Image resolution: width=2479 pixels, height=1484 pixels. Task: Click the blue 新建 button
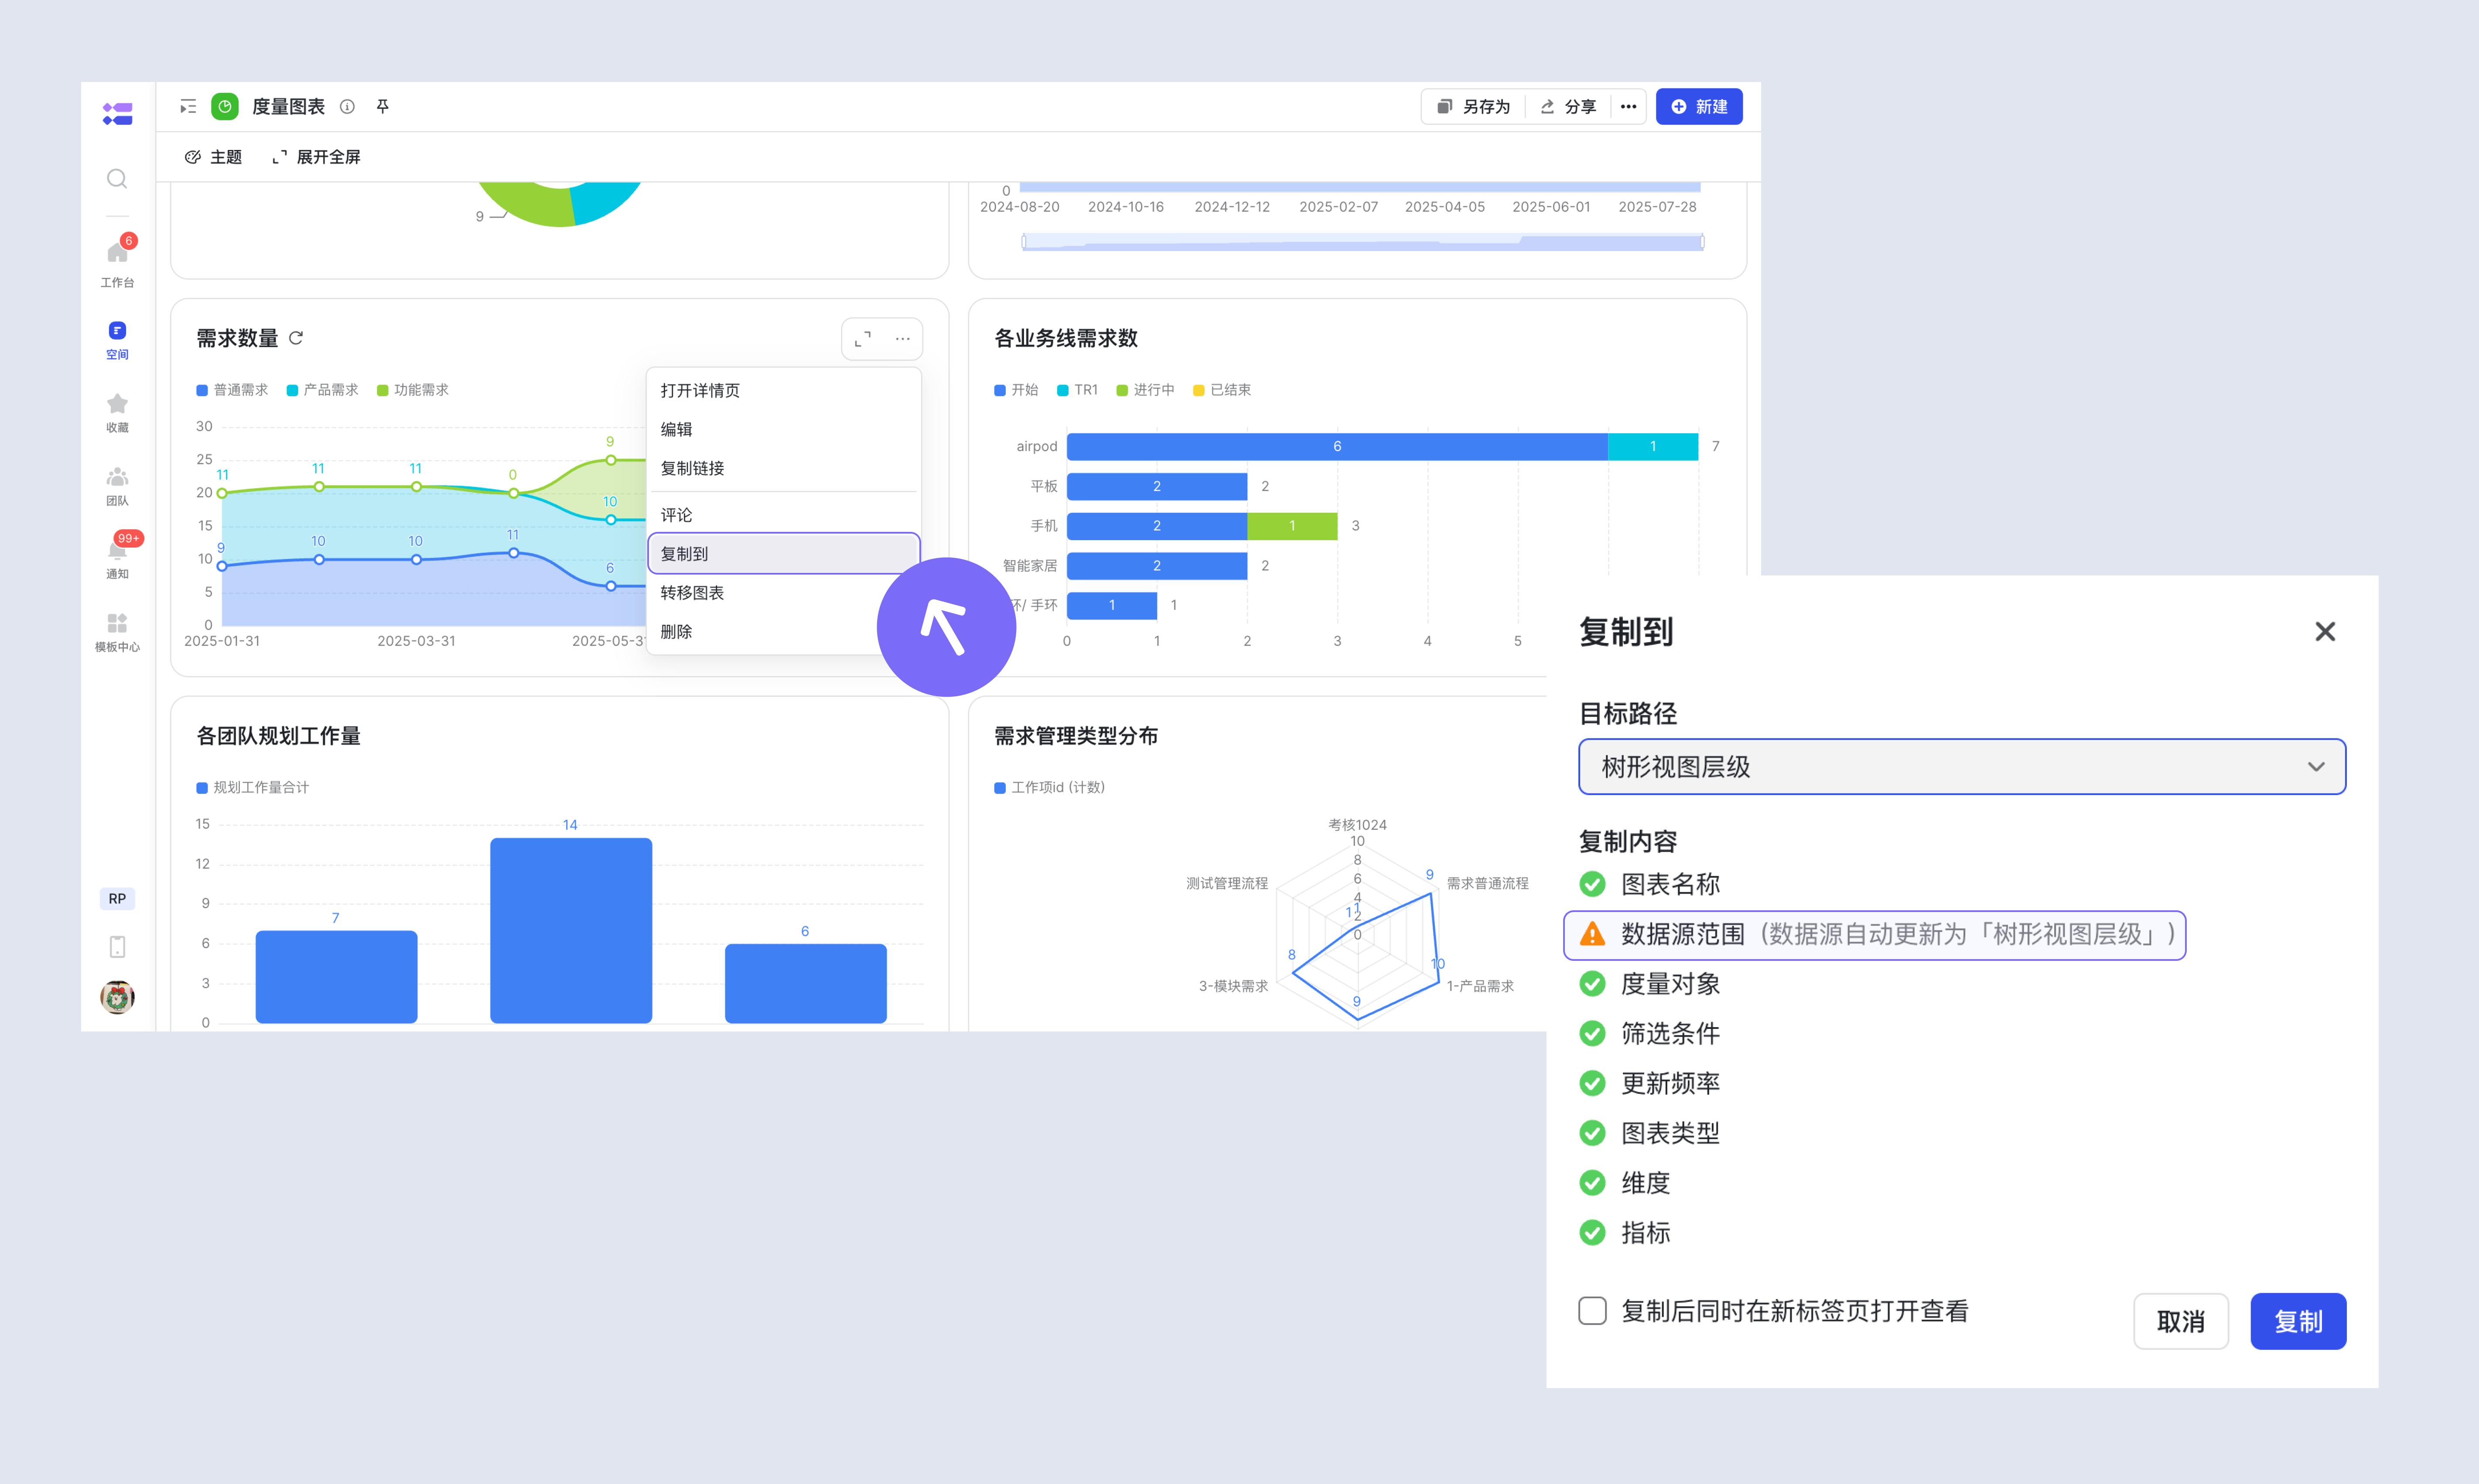(x=1699, y=107)
